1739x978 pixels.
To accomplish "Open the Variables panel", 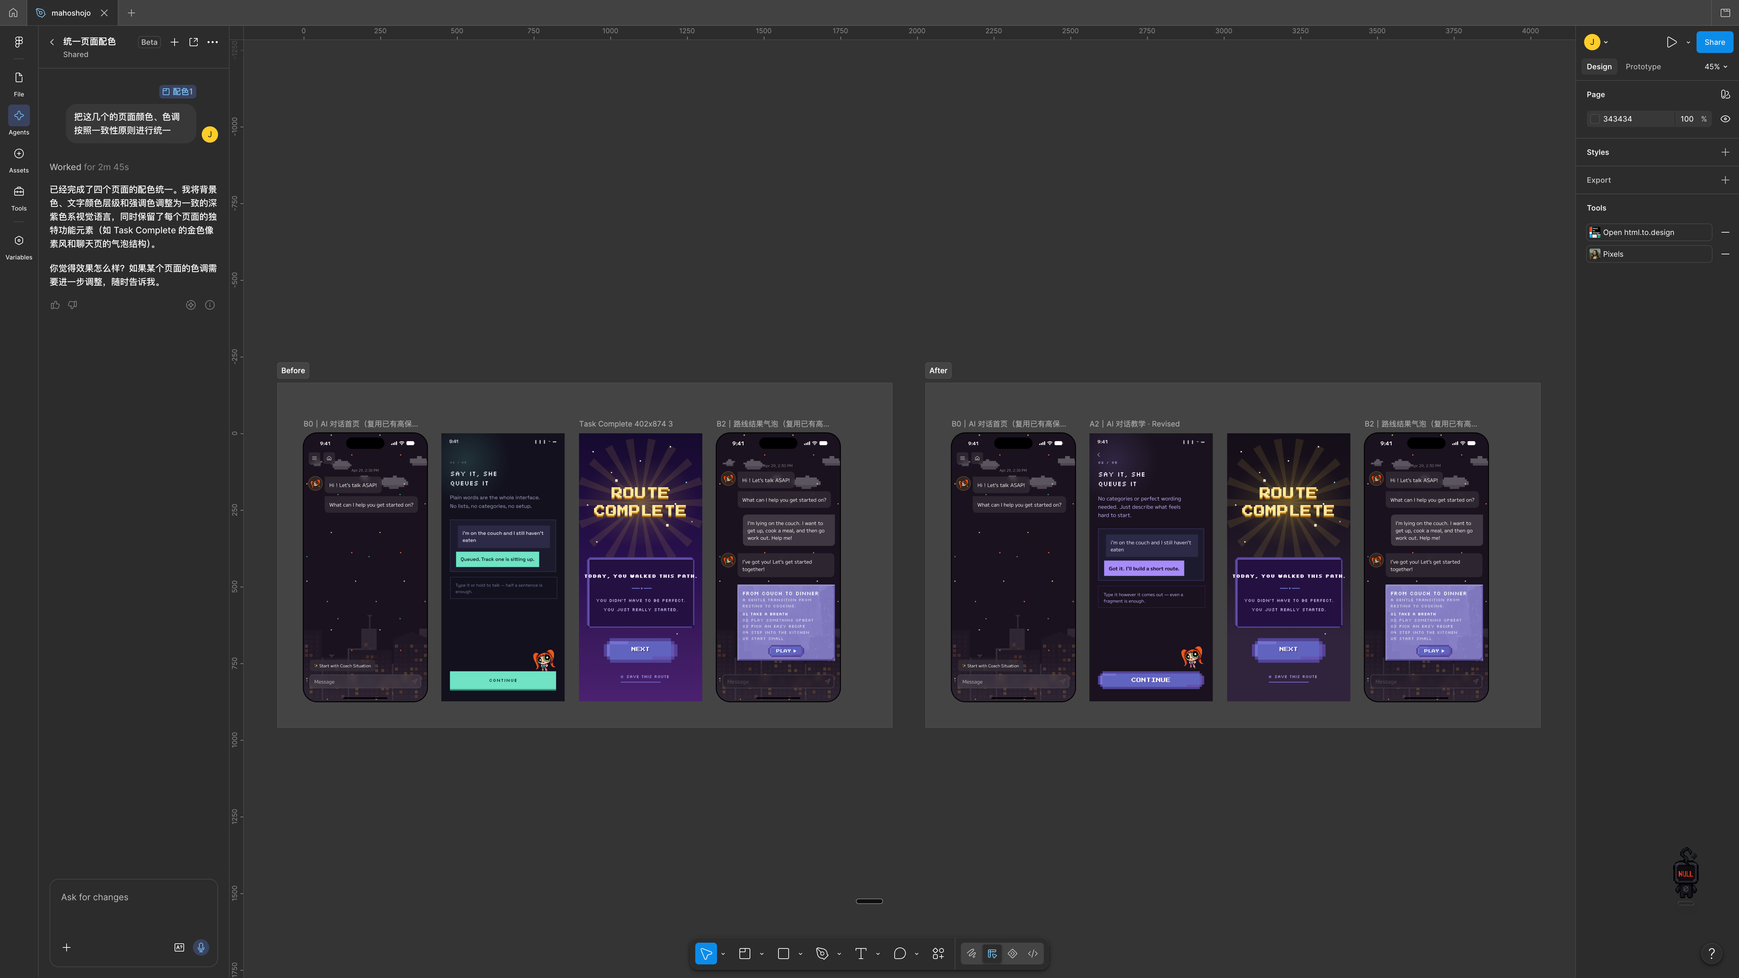I will coord(19,246).
